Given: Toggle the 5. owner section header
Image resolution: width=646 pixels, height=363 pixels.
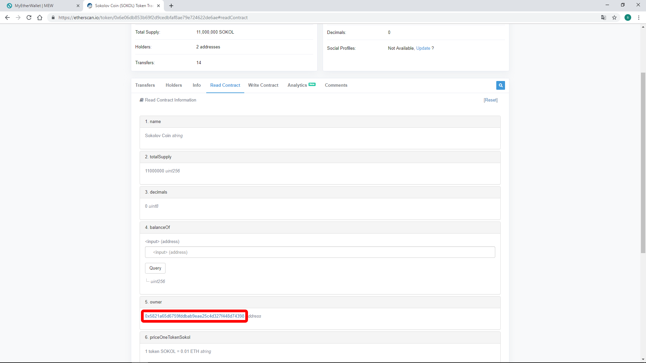Looking at the screenshot, I should (320, 302).
